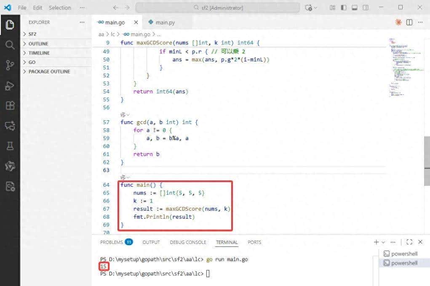Open the Edit menu
The image size is (430, 286).
tap(37, 8)
